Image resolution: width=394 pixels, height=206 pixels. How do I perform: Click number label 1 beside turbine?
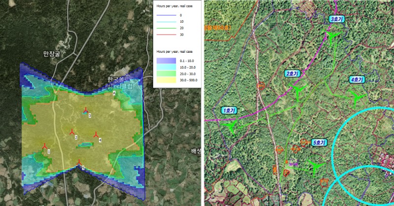pyautogui.click(x=49, y=152)
